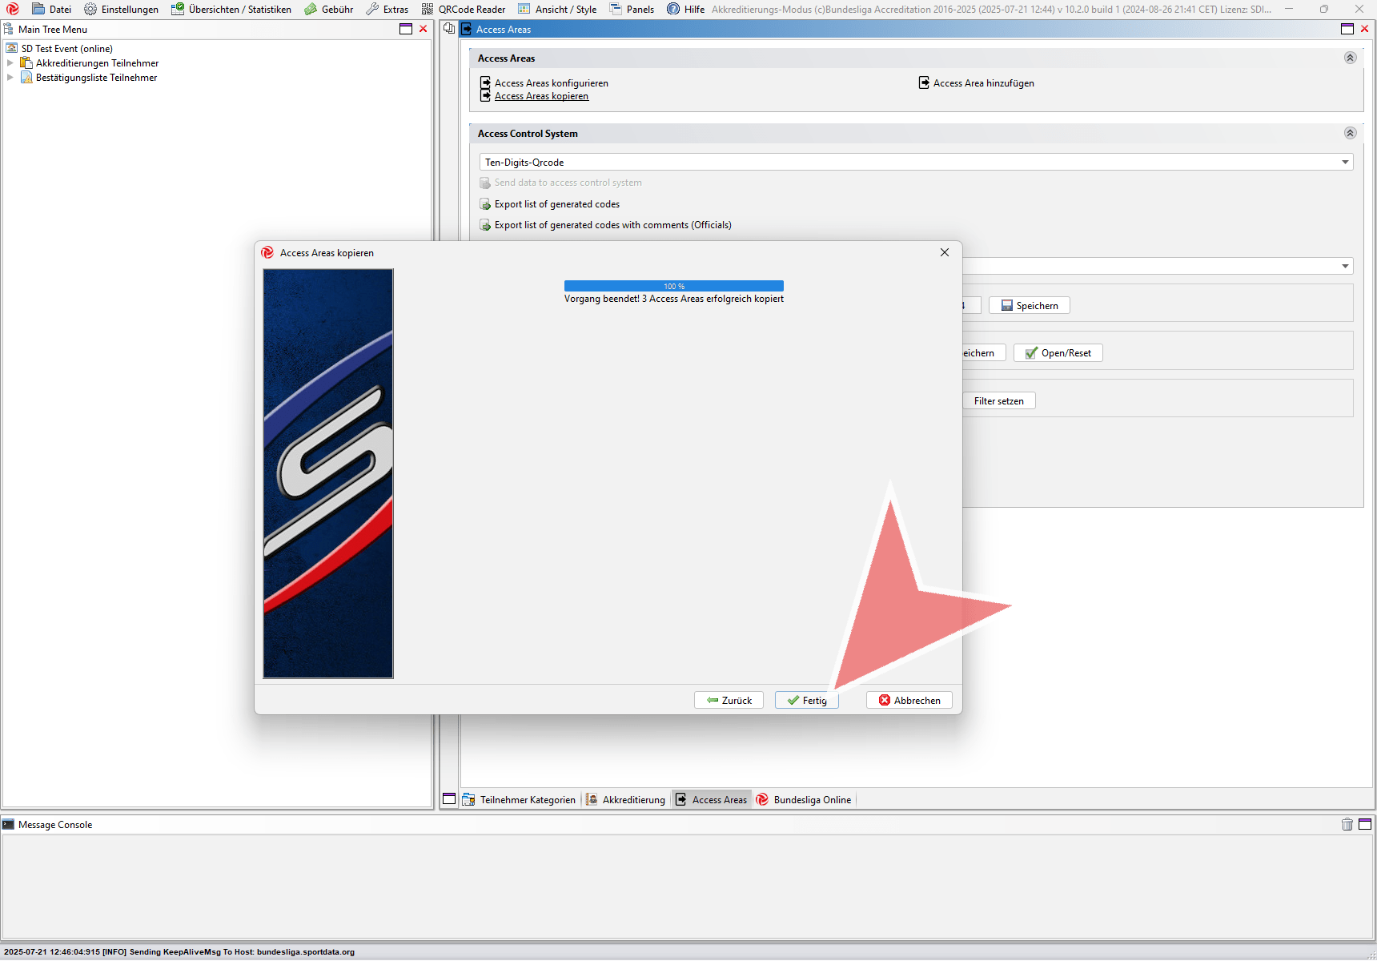
Task: Click Export list of generated codes
Action: pos(556,204)
